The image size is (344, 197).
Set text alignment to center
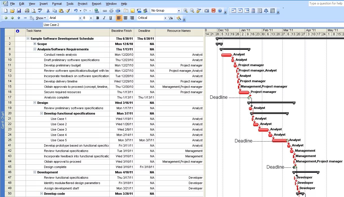(x=125, y=18)
